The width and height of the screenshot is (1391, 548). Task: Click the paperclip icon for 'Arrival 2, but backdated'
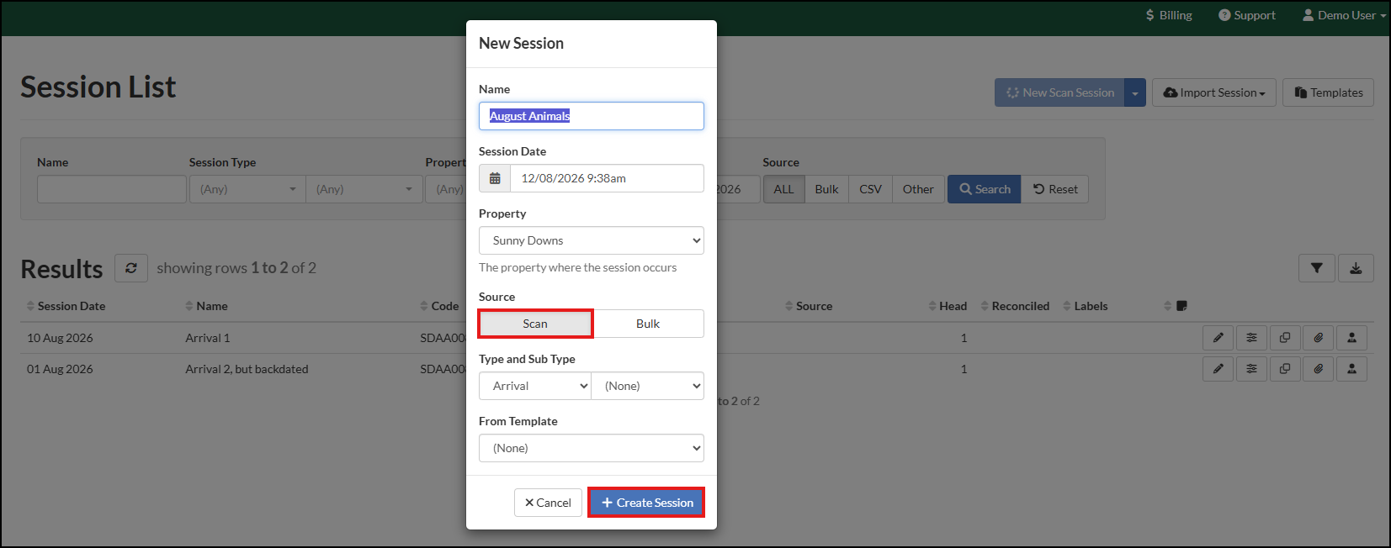[1318, 369]
